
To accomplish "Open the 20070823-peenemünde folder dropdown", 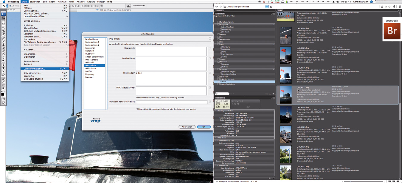I will (x=267, y=7).
